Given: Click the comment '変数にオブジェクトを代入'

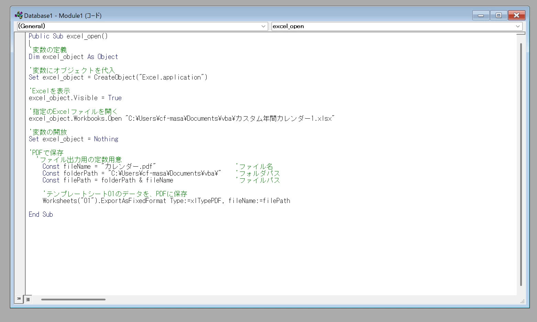Looking at the screenshot, I should [72, 71].
